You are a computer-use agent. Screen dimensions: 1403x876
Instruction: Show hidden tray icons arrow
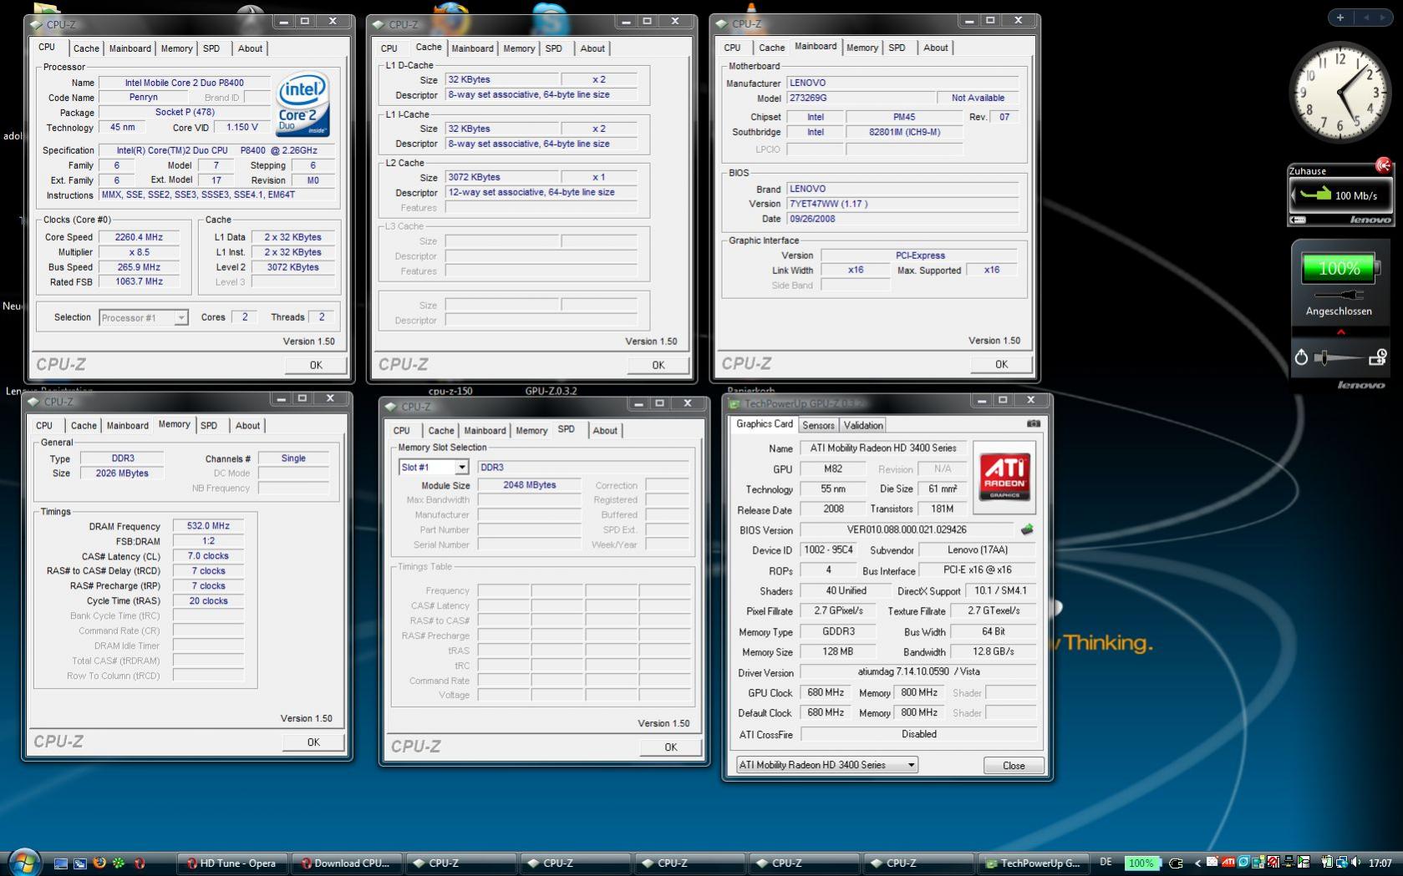(1197, 863)
